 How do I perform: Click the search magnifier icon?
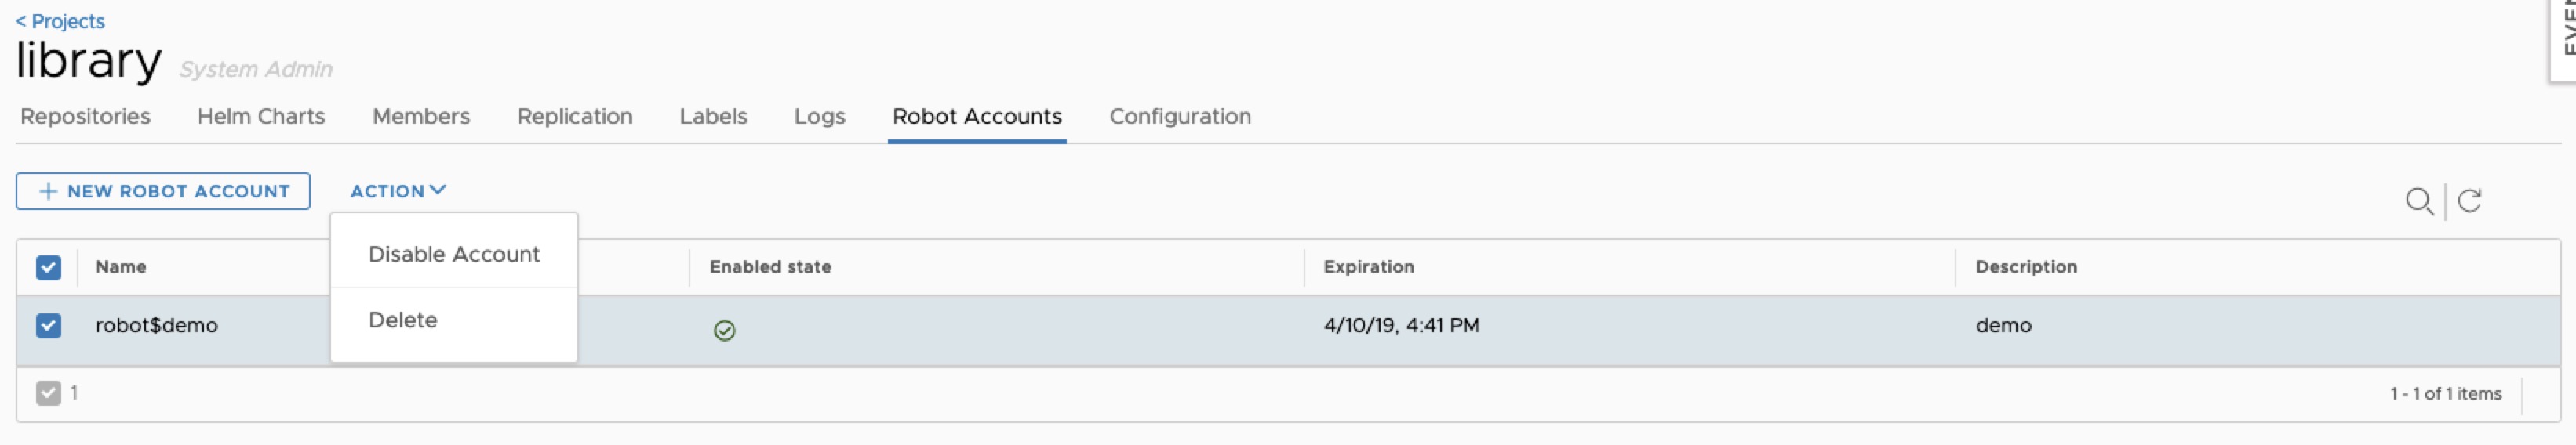(x=2418, y=201)
